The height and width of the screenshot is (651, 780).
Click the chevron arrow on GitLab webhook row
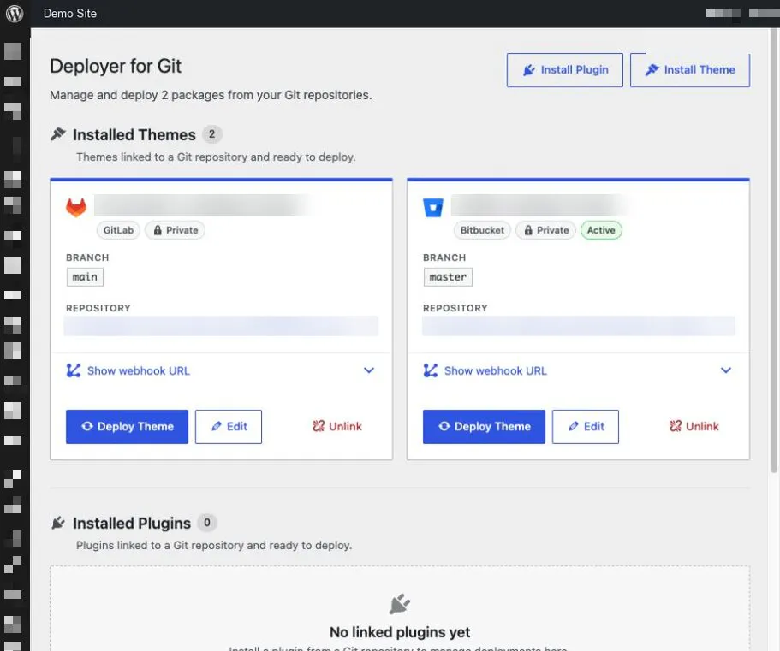click(x=369, y=370)
